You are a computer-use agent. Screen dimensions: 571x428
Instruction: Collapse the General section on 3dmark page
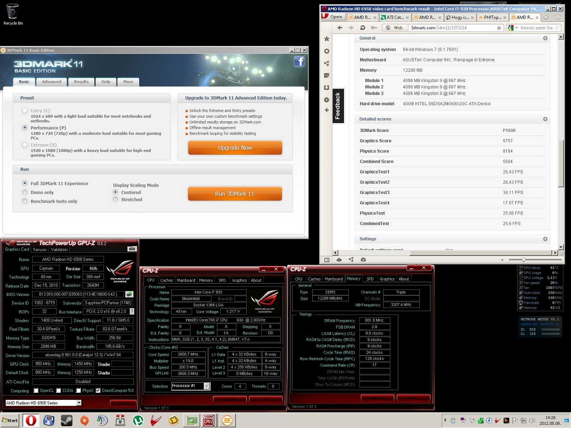pos(545,38)
